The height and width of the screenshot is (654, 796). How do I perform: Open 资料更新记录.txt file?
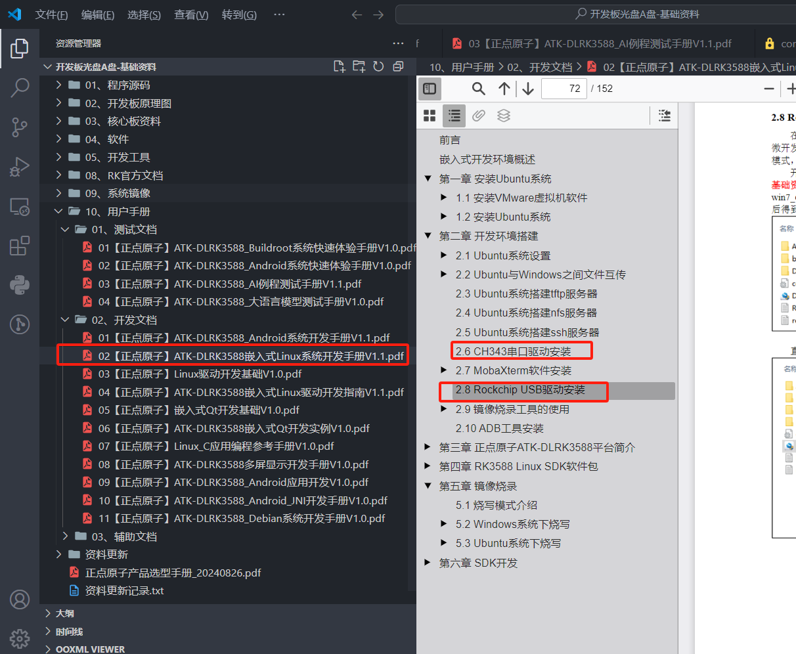coord(124,590)
